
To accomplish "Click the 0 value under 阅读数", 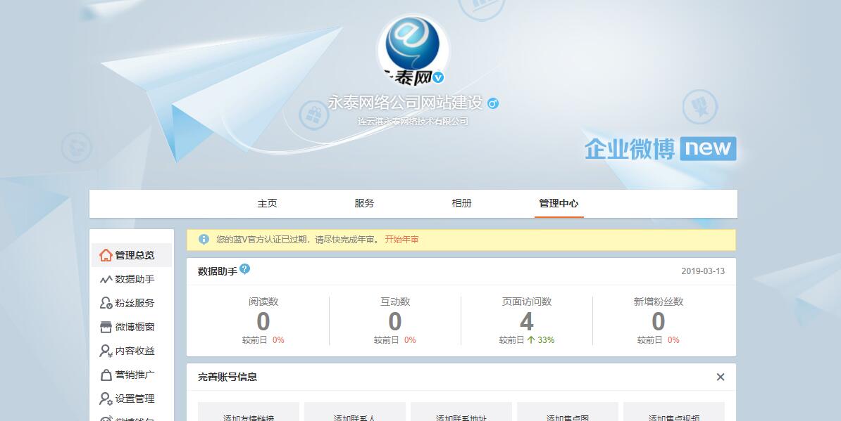I will pos(263,321).
